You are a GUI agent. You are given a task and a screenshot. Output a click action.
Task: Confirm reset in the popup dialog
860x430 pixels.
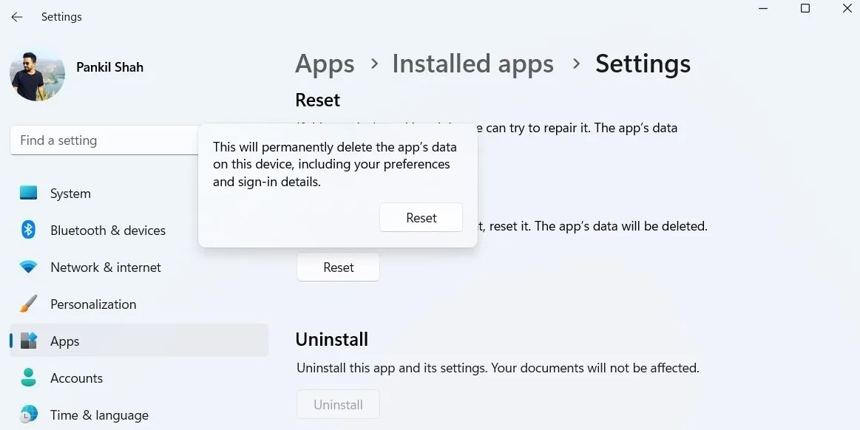click(x=421, y=217)
